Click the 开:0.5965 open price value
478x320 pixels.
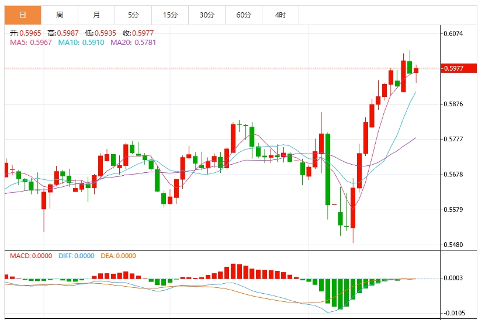[25, 33]
